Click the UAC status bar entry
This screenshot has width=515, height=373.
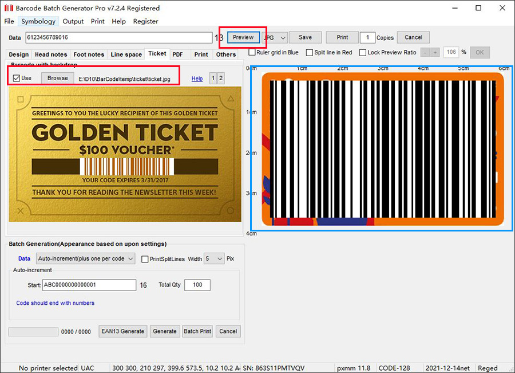pyautogui.click(x=88, y=368)
